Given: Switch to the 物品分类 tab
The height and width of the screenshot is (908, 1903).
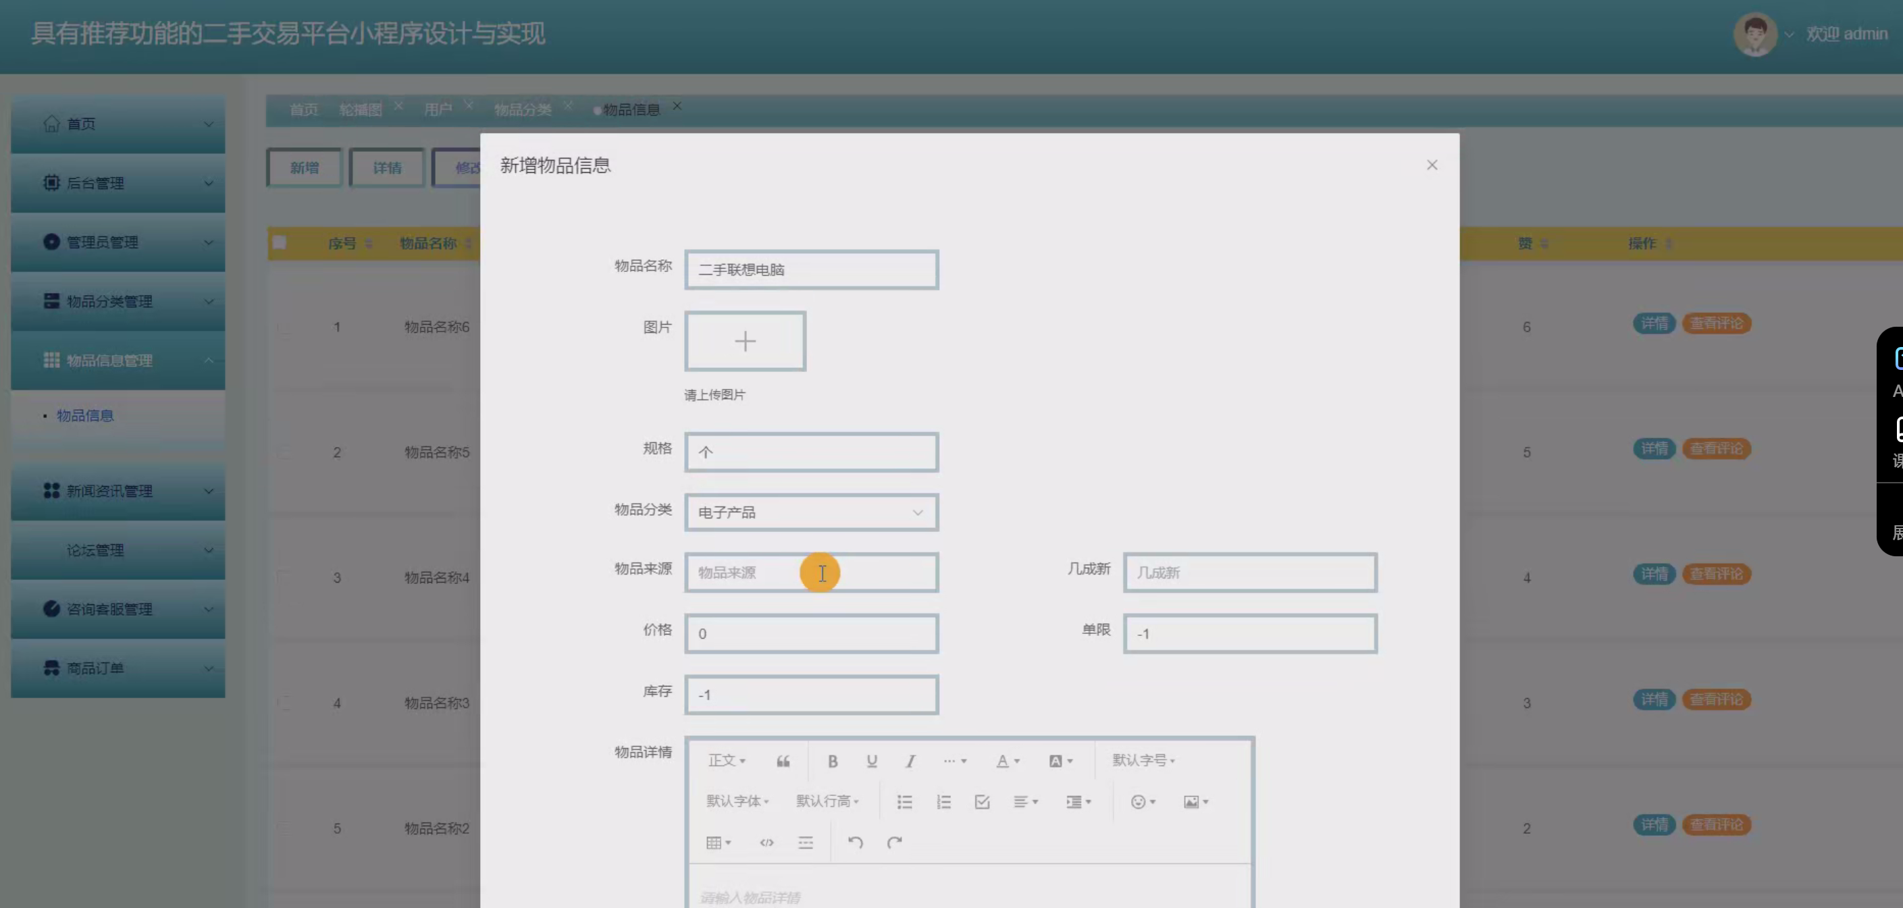Looking at the screenshot, I should [523, 109].
